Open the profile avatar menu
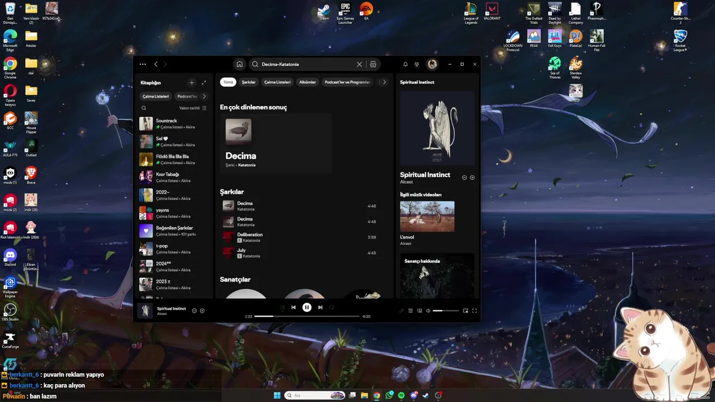The width and height of the screenshot is (715, 402). point(432,64)
